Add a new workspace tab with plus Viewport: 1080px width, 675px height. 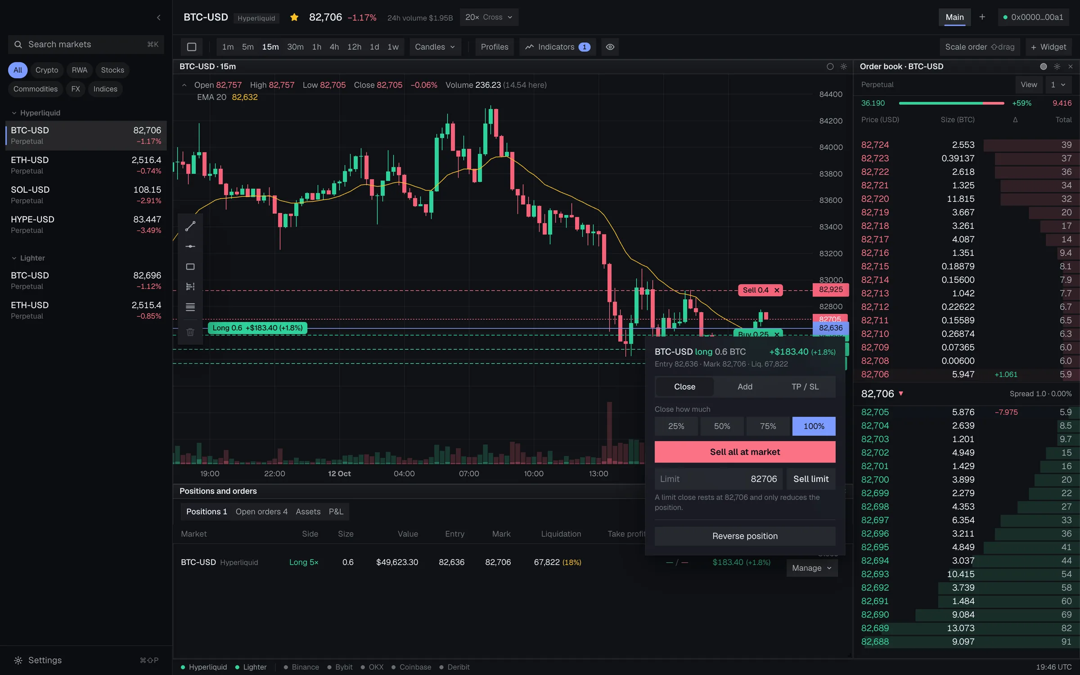click(982, 17)
